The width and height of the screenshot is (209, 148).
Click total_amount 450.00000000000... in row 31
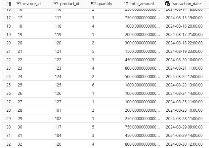(x=142, y=135)
